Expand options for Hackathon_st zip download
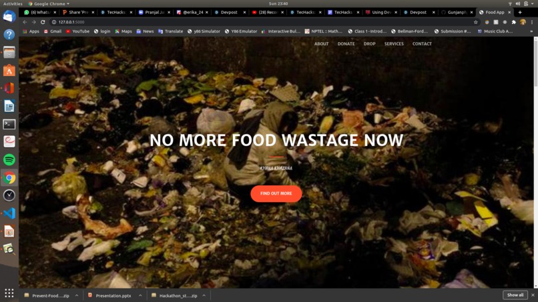 [204, 295]
